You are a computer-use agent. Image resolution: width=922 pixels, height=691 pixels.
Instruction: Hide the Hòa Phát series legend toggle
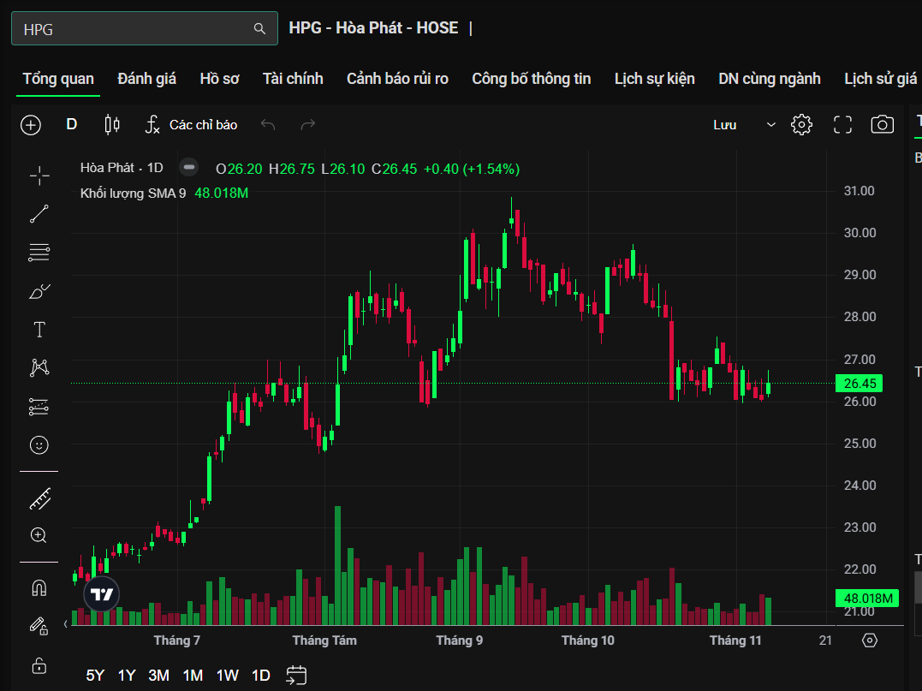[189, 168]
